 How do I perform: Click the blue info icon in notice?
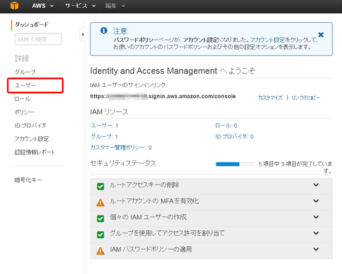pos(103,31)
